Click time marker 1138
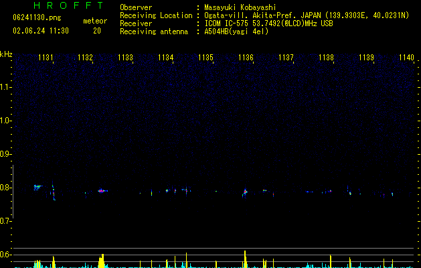The width and height of the screenshot is (421, 268). point(326,58)
